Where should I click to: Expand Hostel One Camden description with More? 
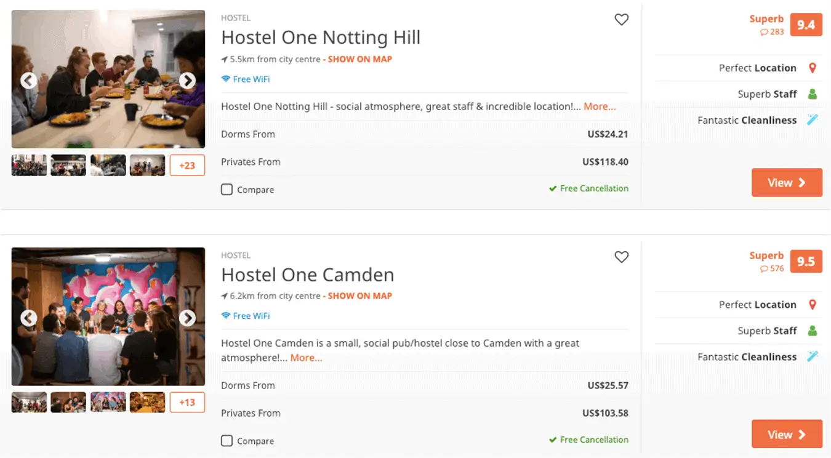pos(306,358)
